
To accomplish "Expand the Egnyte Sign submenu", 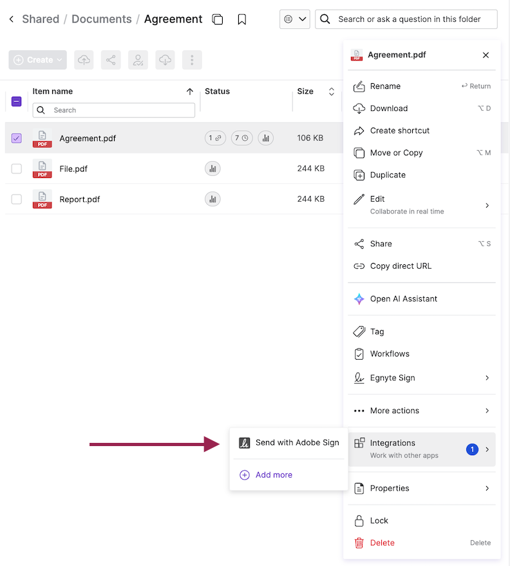I will click(x=422, y=378).
